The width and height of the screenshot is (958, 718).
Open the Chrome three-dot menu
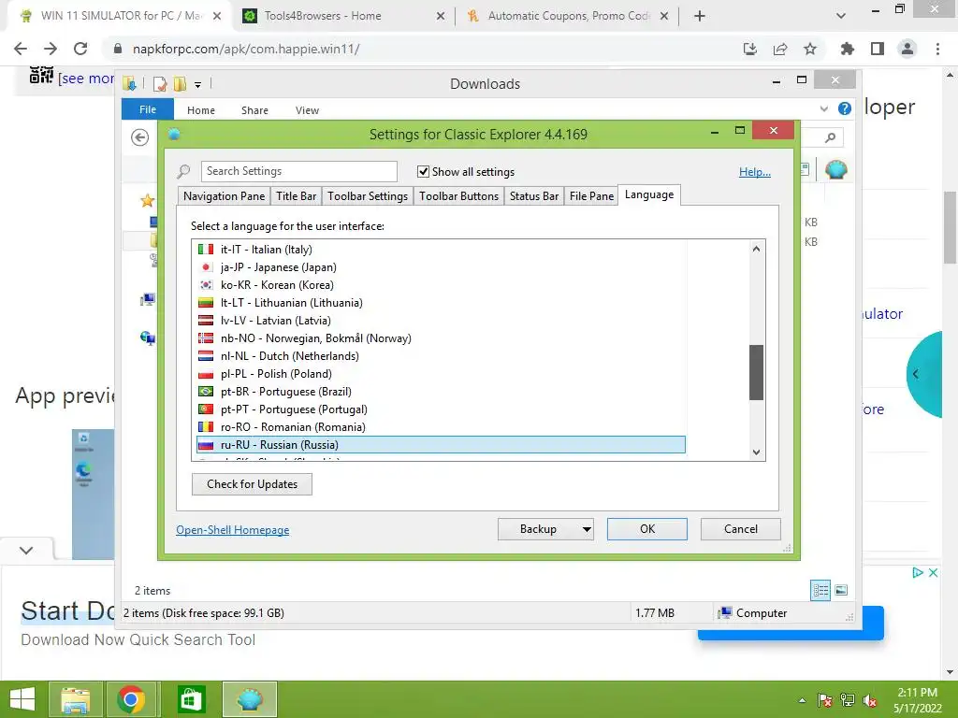937,49
